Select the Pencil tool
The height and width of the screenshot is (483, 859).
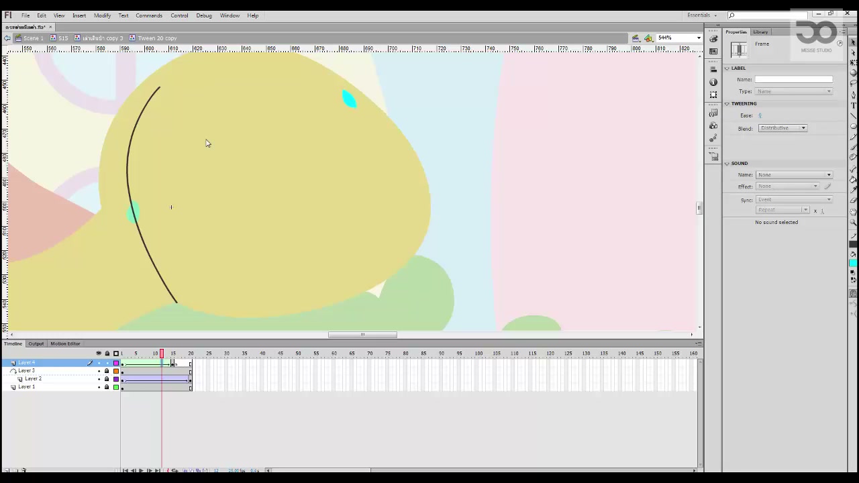pyautogui.click(x=853, y=137)
